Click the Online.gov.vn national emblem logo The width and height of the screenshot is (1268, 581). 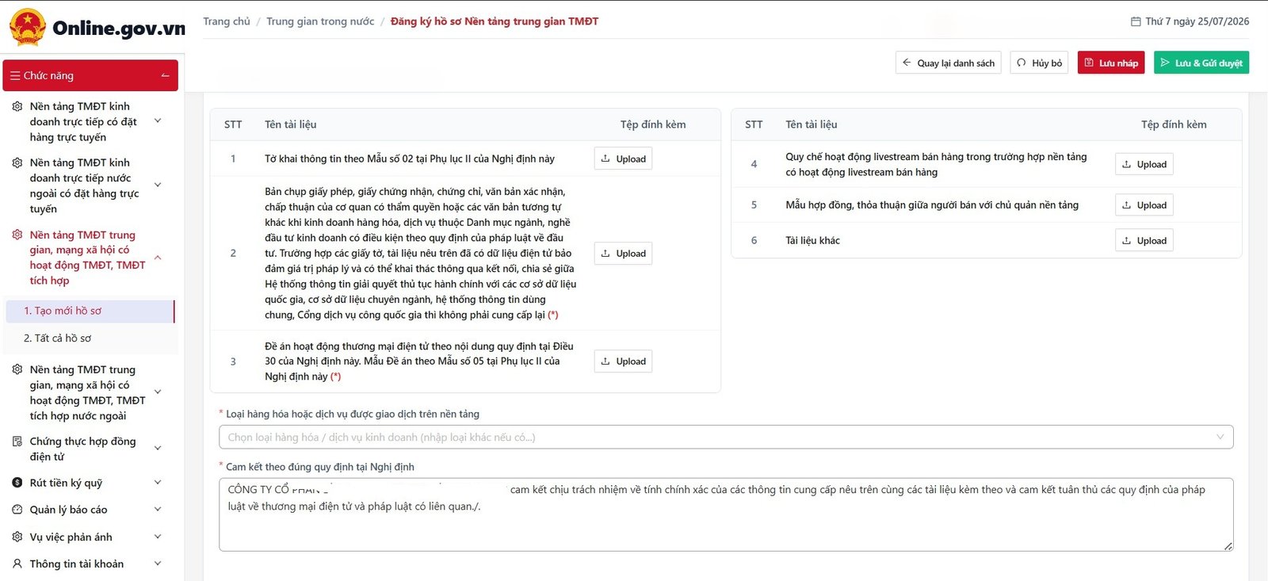[28, 28]
